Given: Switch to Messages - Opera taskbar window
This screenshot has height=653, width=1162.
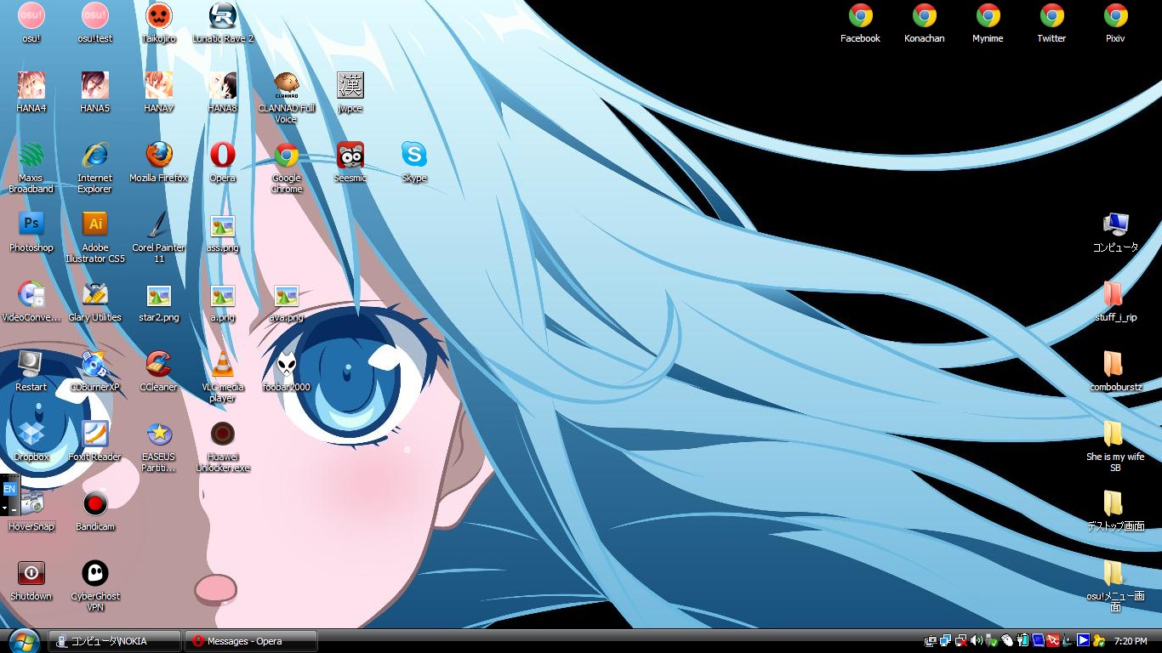Looking at the screenshot, I should click(x=251, y=641).
